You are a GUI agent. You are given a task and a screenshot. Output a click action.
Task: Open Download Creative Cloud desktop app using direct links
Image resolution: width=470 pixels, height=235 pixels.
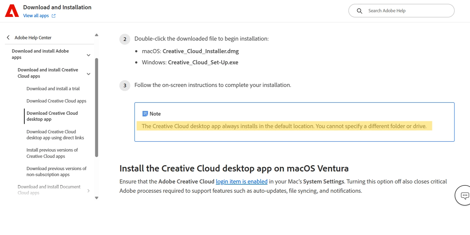pyautogui.click(x=55, y=135)
